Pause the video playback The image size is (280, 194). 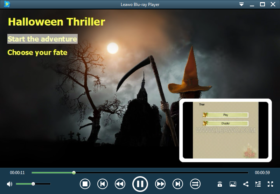tap(140, 184)
